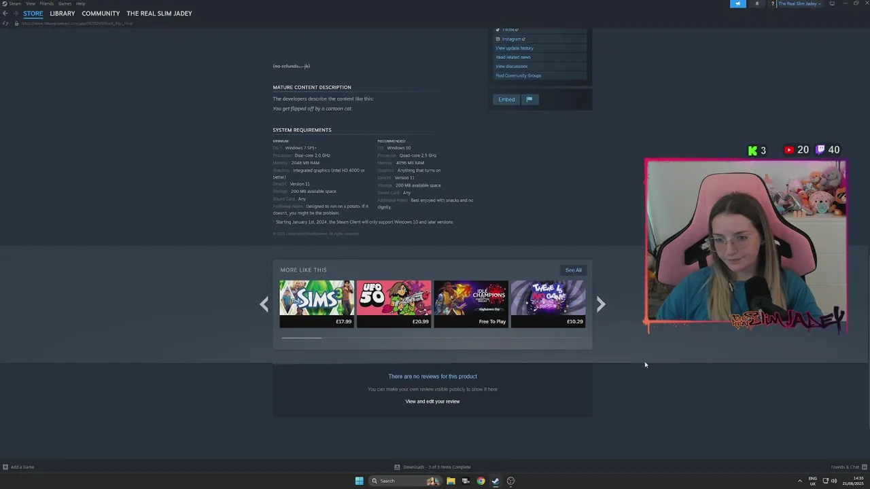Click the taskbar clock showing 14:35
The width and height of the screenshot is (870, 489).
[852, 481]
